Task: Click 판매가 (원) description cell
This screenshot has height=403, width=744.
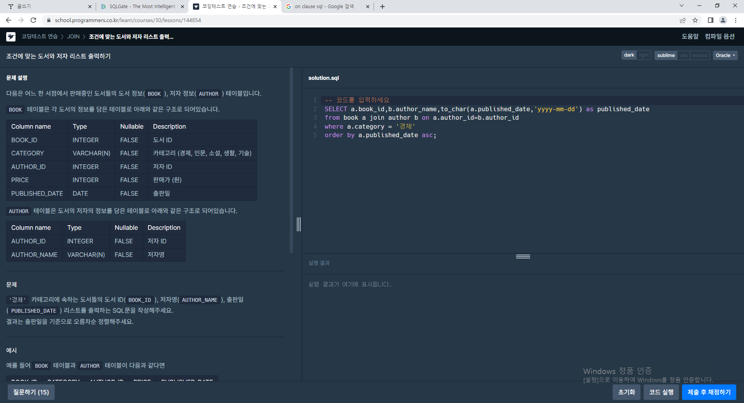Action: click(x=202, y=180)
